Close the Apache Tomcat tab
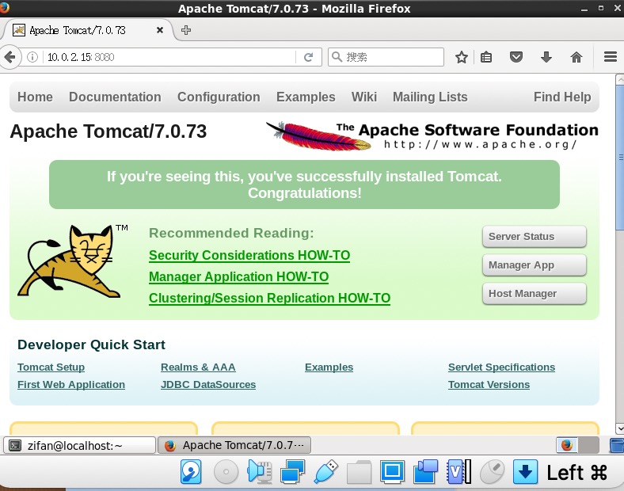Image resolution: width=624 pixels, height=491 pixels. pyautogui.click(x=160, y=30)
